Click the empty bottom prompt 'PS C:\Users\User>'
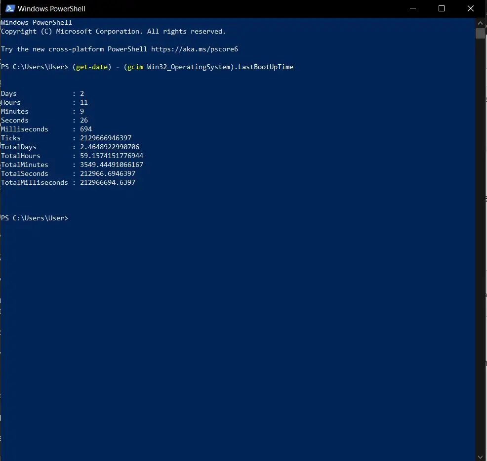 35,218
